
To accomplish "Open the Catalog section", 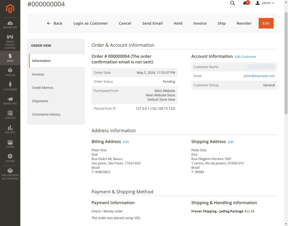I will pyautogui.click(x=10, y=72).
